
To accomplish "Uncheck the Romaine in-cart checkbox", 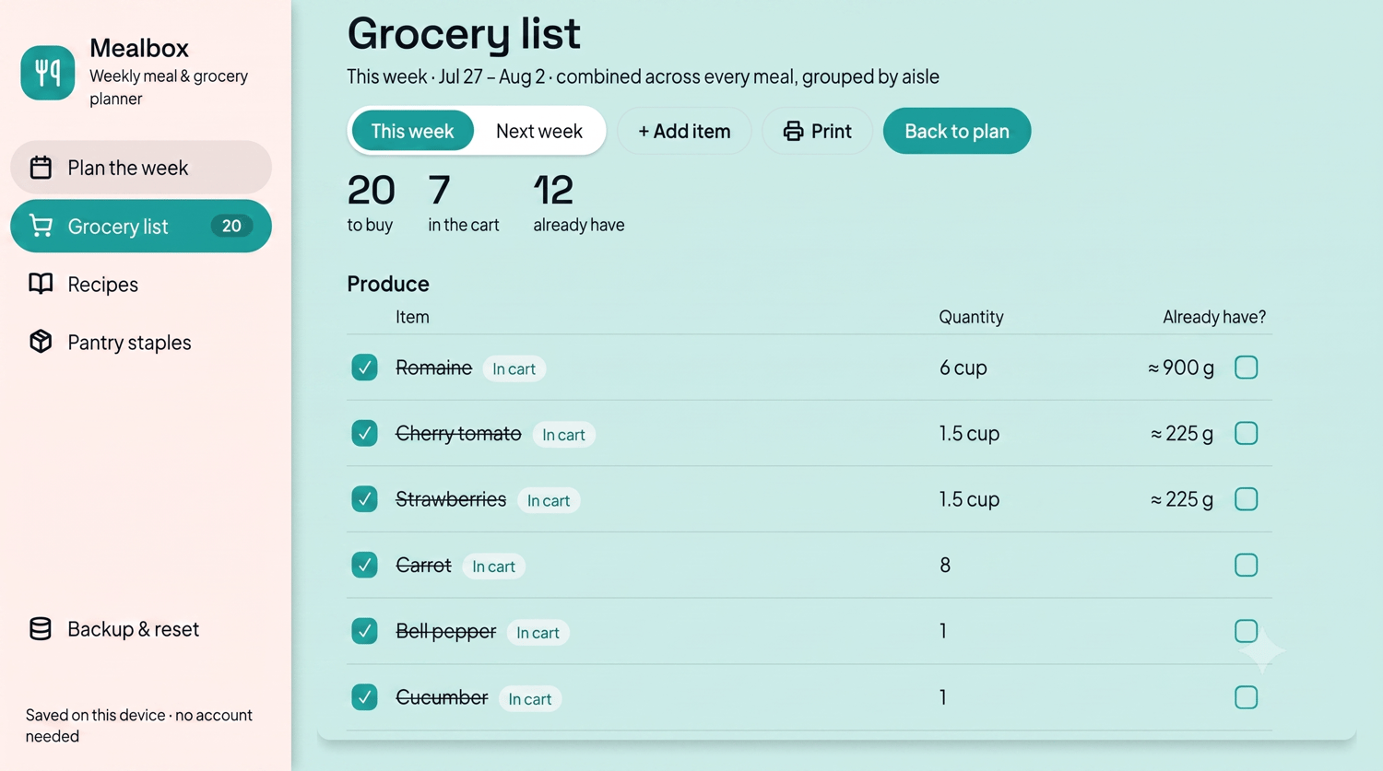I will pyautogui.click(x=364, y=368).
